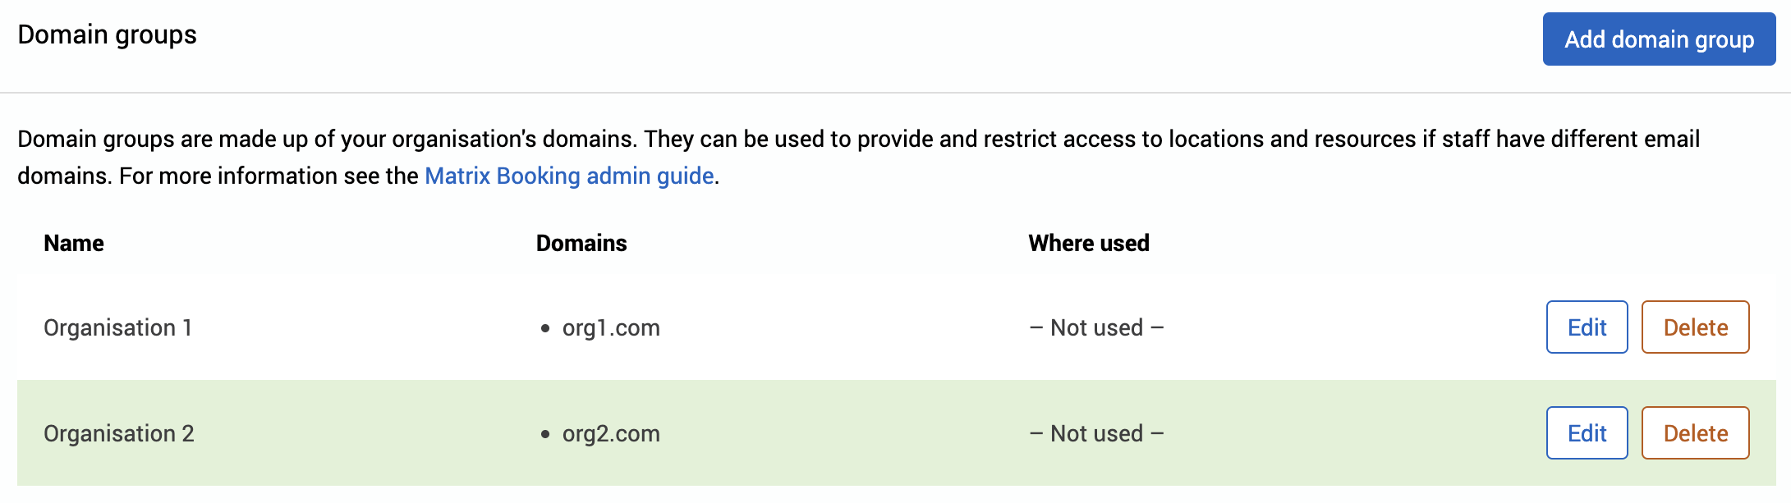The image size is (1791, 503).
Task: Click the Name column header
Action: click(73, 243)
